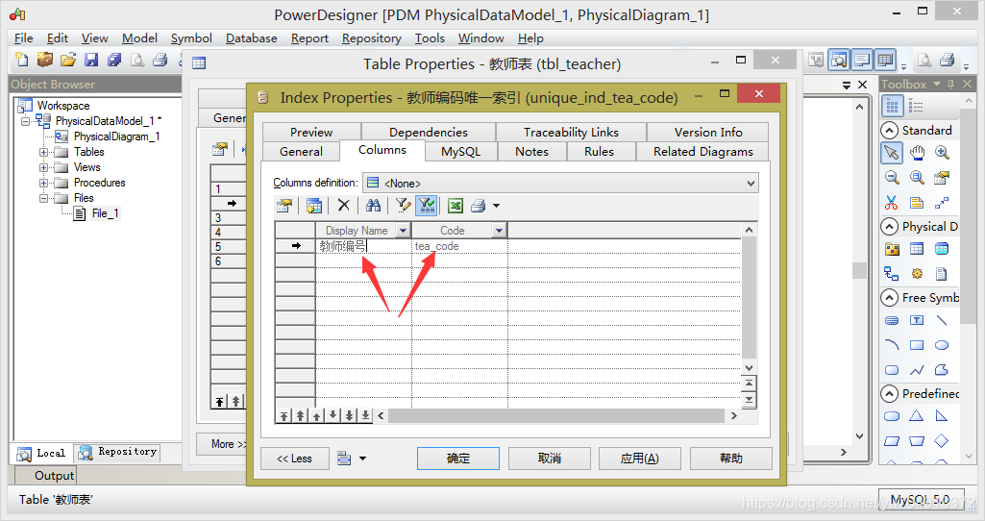The height and width of the screenshot is (521, 985).
Task: Open Customize Columns and Filter funnel with pencil
Action: click(x=403, y=206)
